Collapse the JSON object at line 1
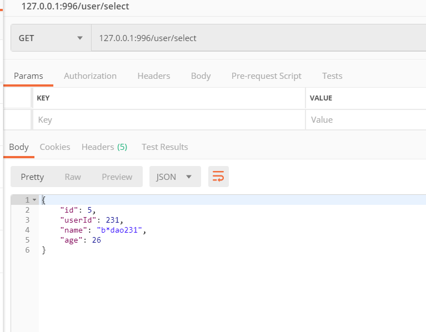 [34, 199]
